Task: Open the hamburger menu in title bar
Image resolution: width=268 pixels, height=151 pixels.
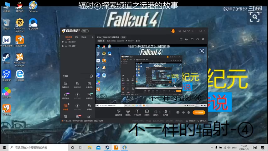Action: (192, 31)
